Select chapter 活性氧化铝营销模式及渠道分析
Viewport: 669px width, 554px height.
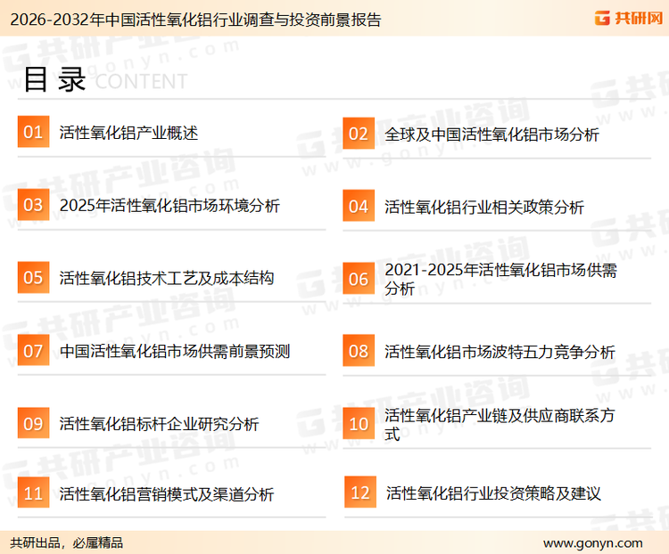click(x=167, y=494)
